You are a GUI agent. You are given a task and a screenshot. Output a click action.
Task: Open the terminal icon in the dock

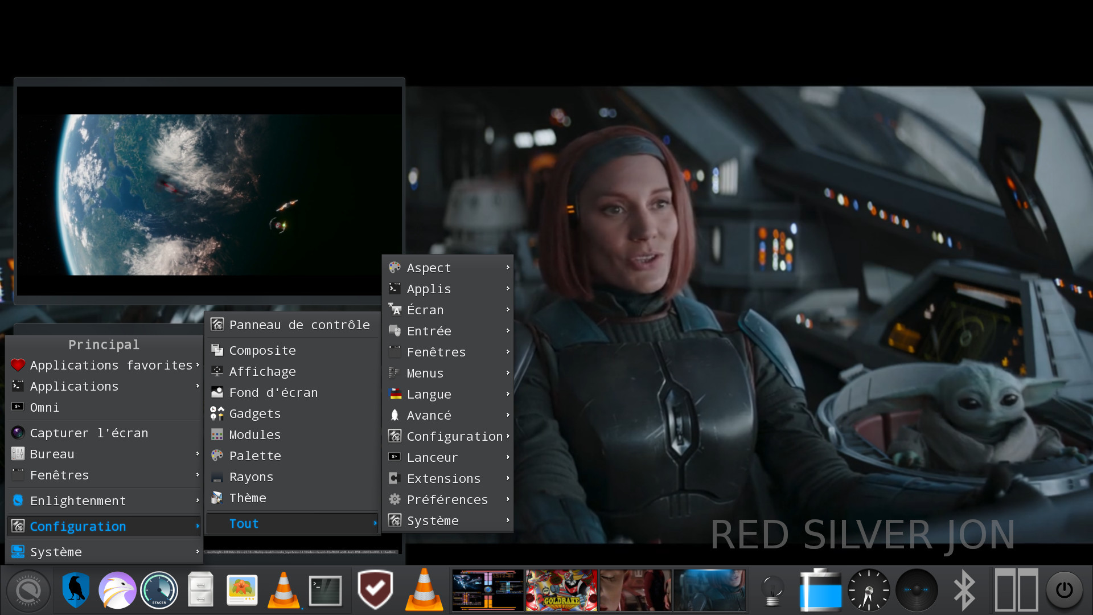325,591
